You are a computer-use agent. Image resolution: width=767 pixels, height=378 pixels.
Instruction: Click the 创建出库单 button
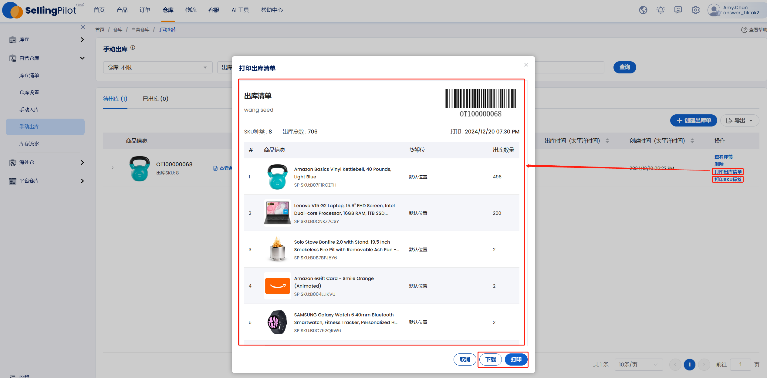click(694, 121)
